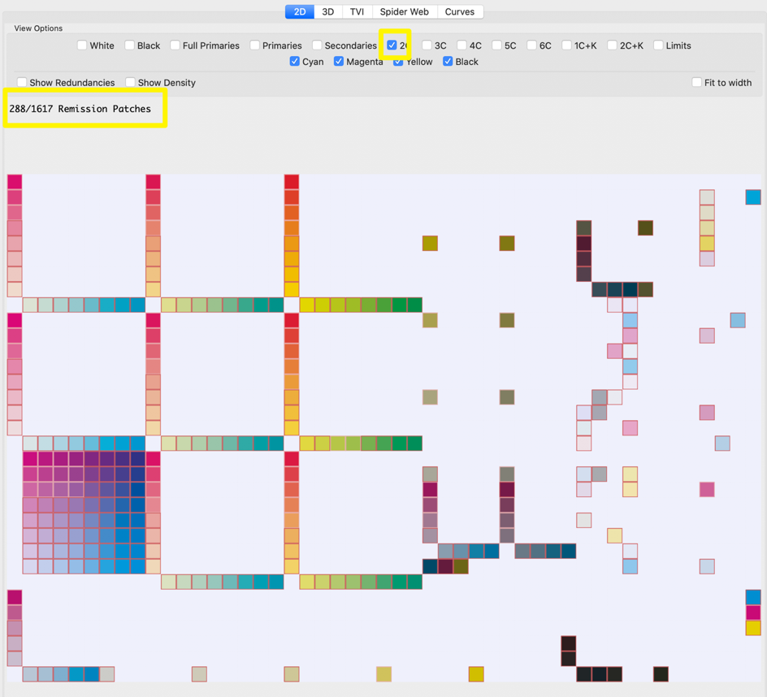Uncheck the Yellow channel checkbox

398,62
